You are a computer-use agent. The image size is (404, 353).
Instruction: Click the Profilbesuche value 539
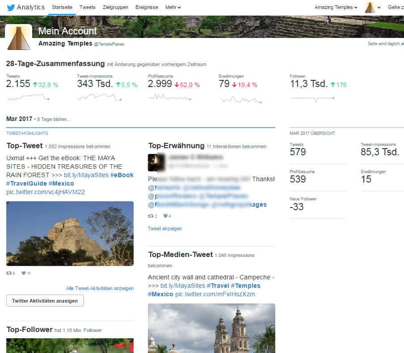tap(298, 179)
